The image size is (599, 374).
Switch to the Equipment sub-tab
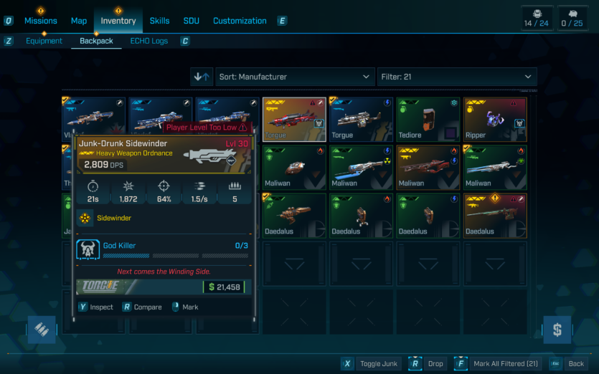pos(44,41)
